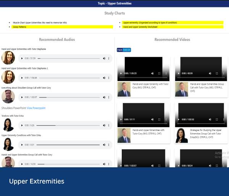Mute the 1:04:46 Tutor Stephanie-2 audio
This screenshot has height=196, width=229.
[x=104, y=78]
